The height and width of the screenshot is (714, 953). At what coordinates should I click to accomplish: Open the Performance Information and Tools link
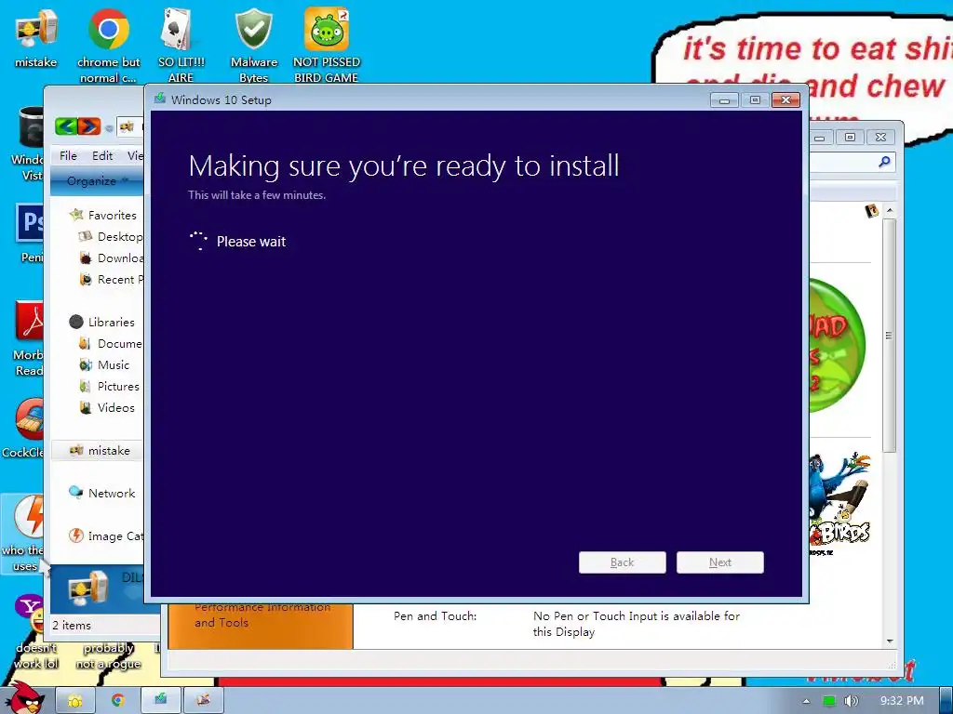(x=262, y=615)
